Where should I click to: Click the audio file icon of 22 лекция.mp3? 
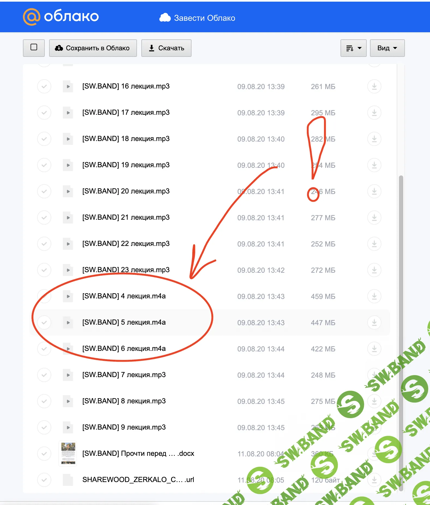(68, 244)
